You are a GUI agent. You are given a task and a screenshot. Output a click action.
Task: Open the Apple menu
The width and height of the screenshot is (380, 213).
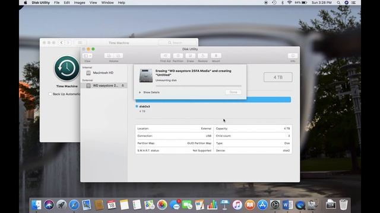pos(26,2)
